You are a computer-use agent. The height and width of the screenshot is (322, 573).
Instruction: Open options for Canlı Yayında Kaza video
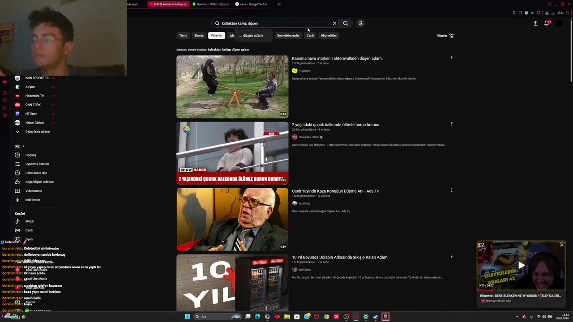click(x=452, y=190)
